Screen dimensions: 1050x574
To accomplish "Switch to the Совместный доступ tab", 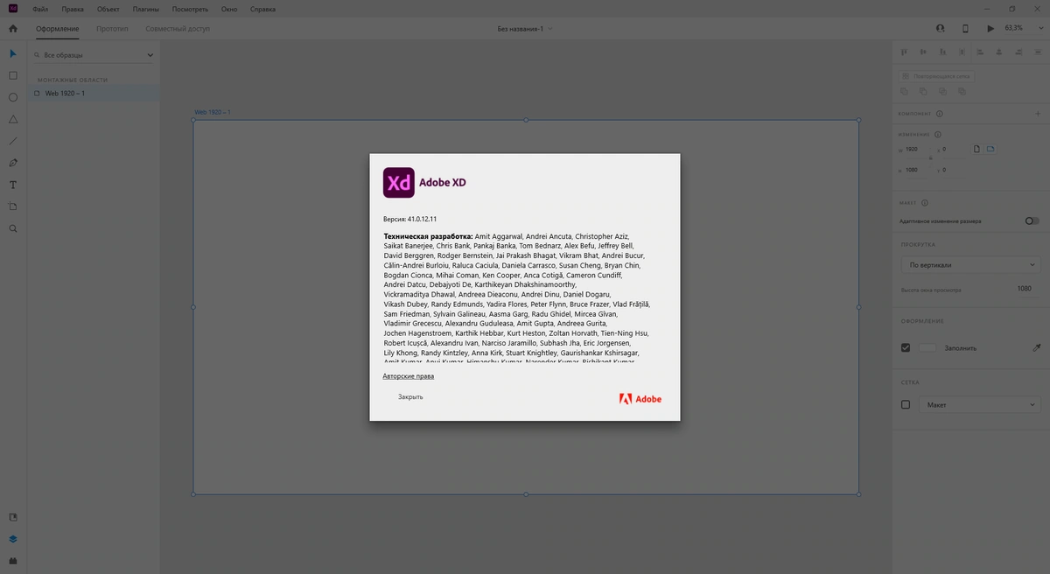I will click(178, 29).
